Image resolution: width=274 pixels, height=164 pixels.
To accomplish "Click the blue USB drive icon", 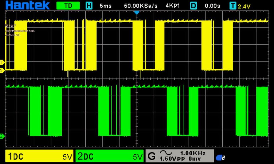I will click(220, 158).
